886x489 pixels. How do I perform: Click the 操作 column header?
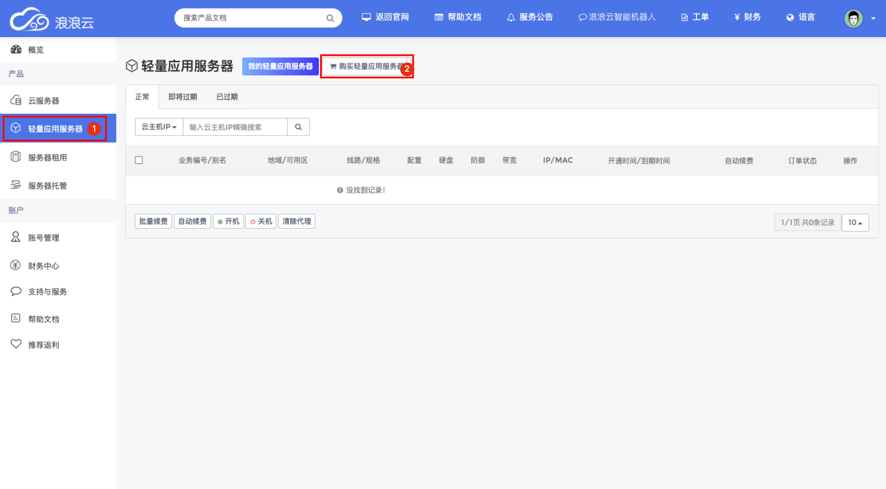tap(850, 161)
